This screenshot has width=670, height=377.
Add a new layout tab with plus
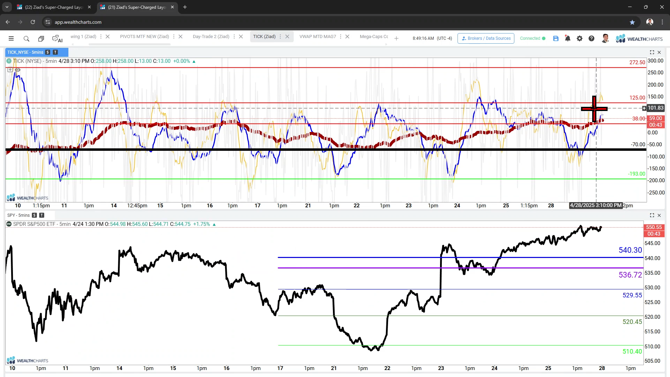click(396, 38)
